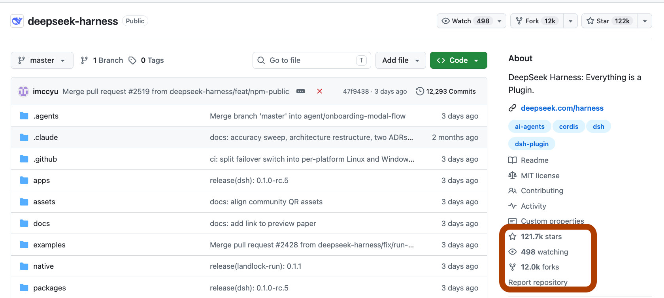Show failed checks via the red X icon
This screenshot has width=664, height=298.
320,91
